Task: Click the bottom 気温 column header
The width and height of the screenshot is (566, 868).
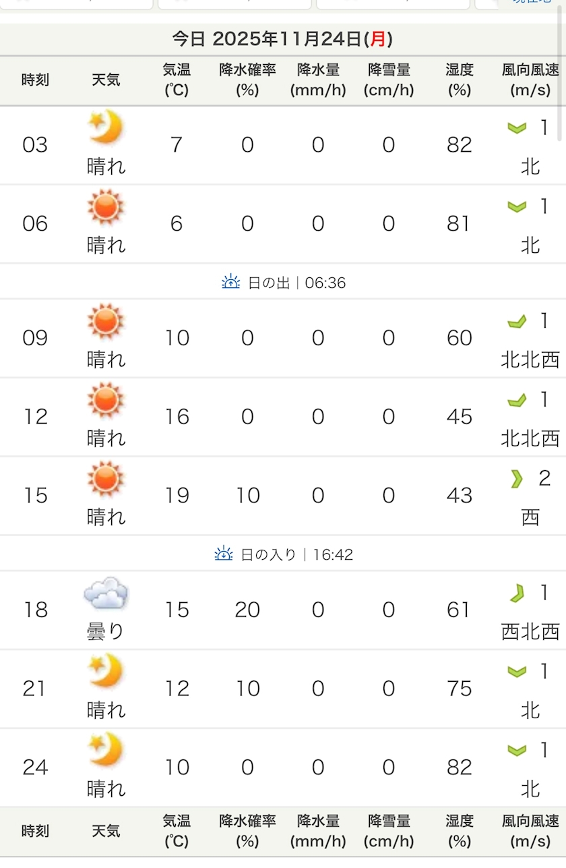Action: click(177, 831)
